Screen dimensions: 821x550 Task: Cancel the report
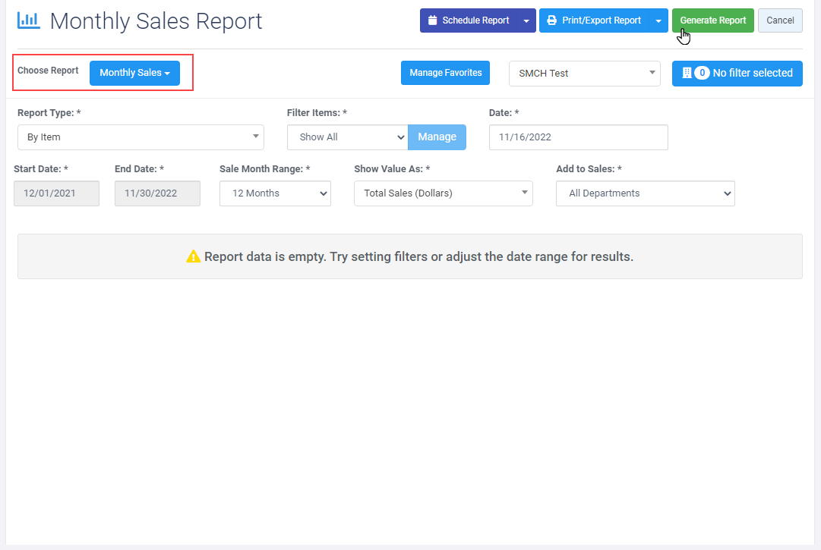pyautogui.click(x=780, y=20)
